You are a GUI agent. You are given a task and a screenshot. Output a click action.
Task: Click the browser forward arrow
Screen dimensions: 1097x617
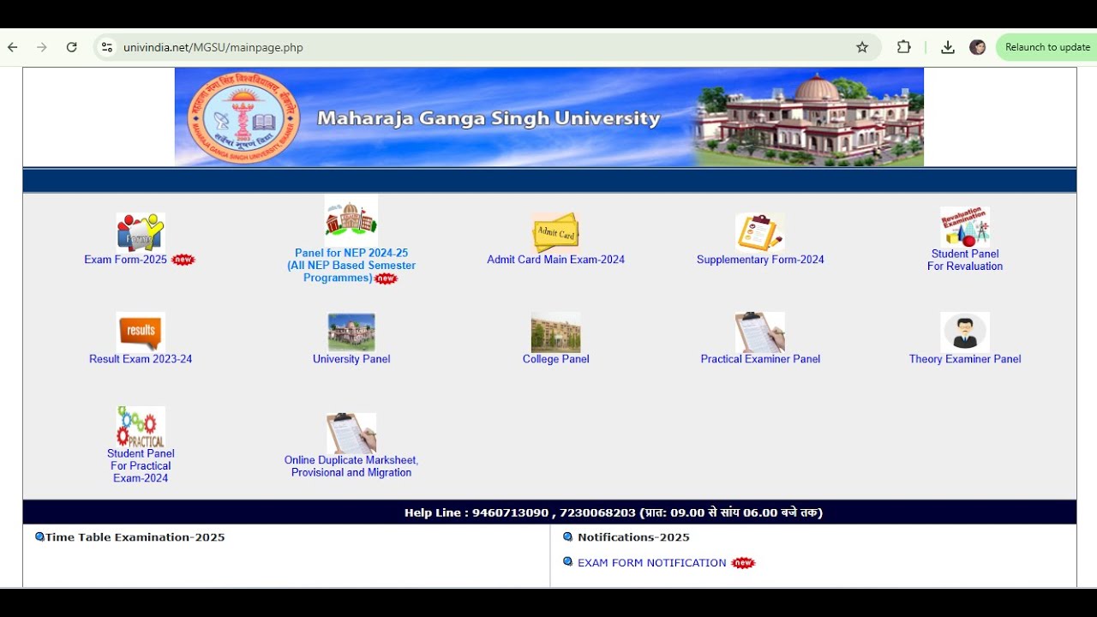click(42, 47)
